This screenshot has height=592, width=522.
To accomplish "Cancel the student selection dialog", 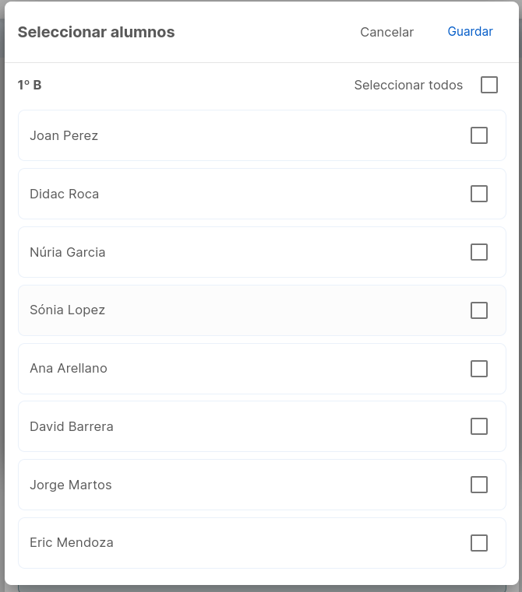I will pyautogui.click(x=386, y=32).
